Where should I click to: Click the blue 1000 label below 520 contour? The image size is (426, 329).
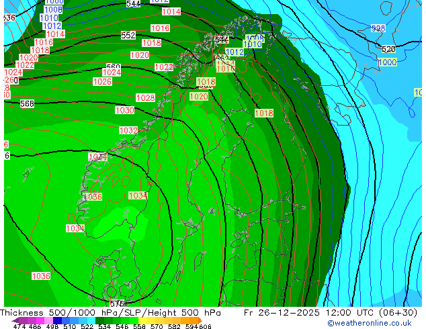(x=388, y=62)
